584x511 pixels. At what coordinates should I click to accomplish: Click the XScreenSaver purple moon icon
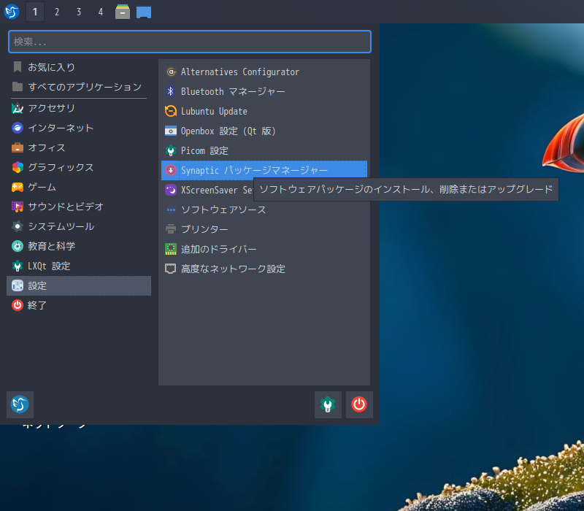(171, 191)
